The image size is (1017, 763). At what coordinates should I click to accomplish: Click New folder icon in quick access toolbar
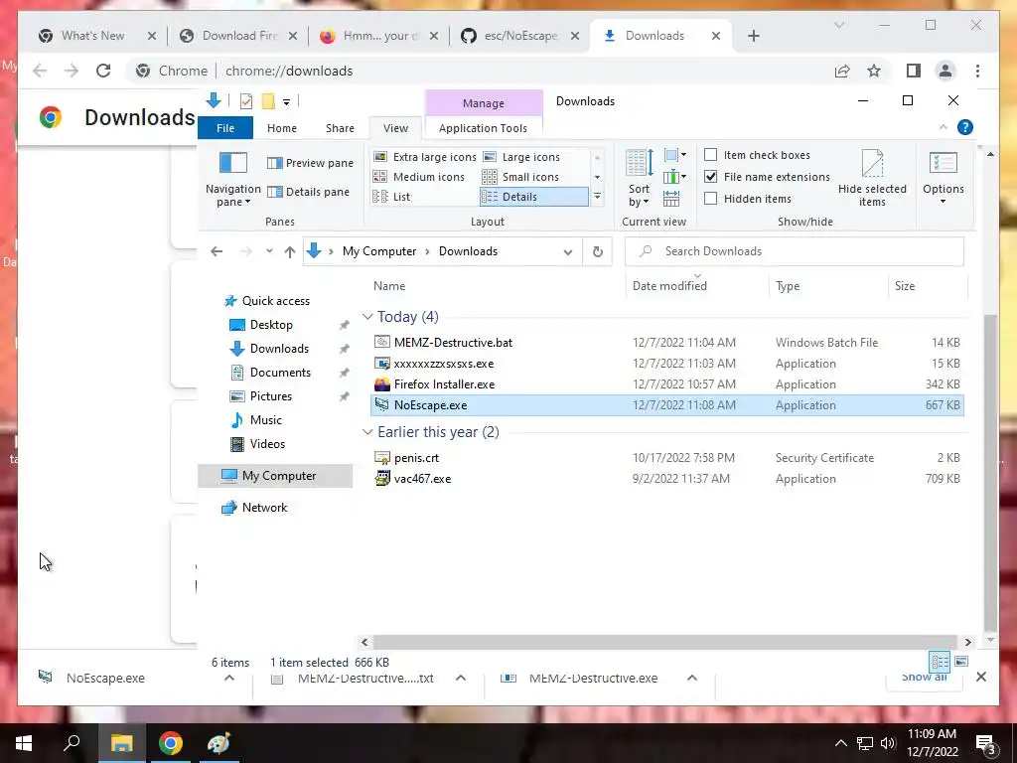click(x=268, y=101)
